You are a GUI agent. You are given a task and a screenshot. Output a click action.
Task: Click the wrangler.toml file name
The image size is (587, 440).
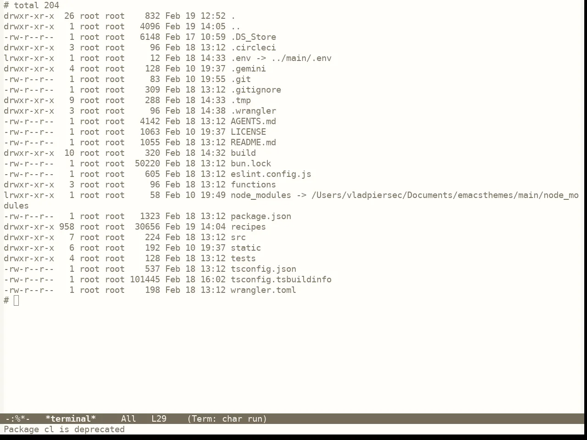click(x=263, y=290)
